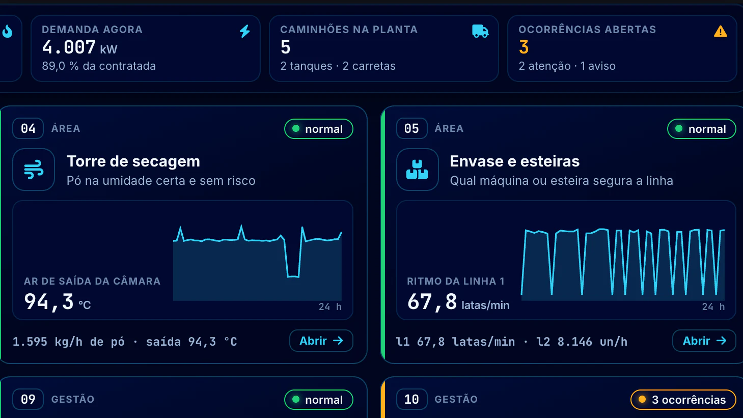Screen dimensions: 743x418
Task: Click the flame icon on the leftmost card
Action: [7, 32]
